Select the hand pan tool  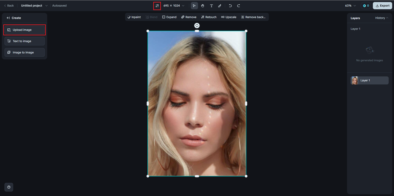click(203, 6)
